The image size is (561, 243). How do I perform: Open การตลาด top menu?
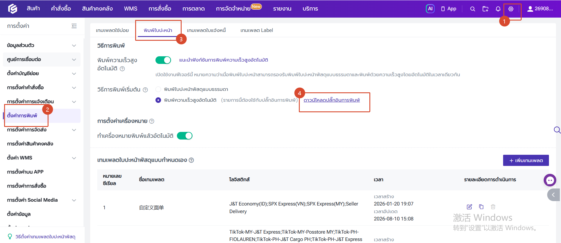tap(193, 9)
